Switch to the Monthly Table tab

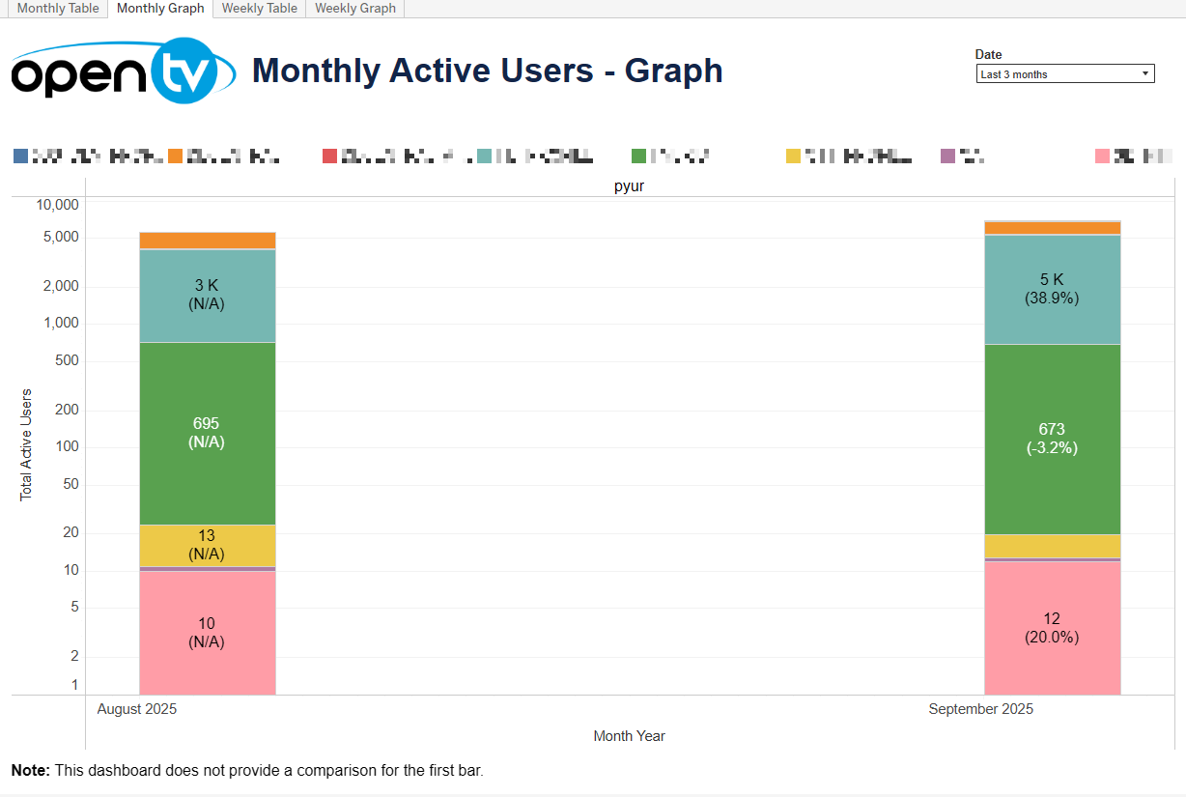coord(58,9)
